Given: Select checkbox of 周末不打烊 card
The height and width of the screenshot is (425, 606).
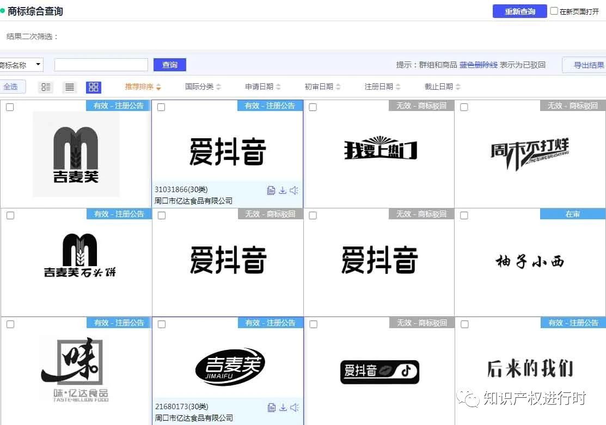Looking at the screenshot, I should click(x=464, y=107).
